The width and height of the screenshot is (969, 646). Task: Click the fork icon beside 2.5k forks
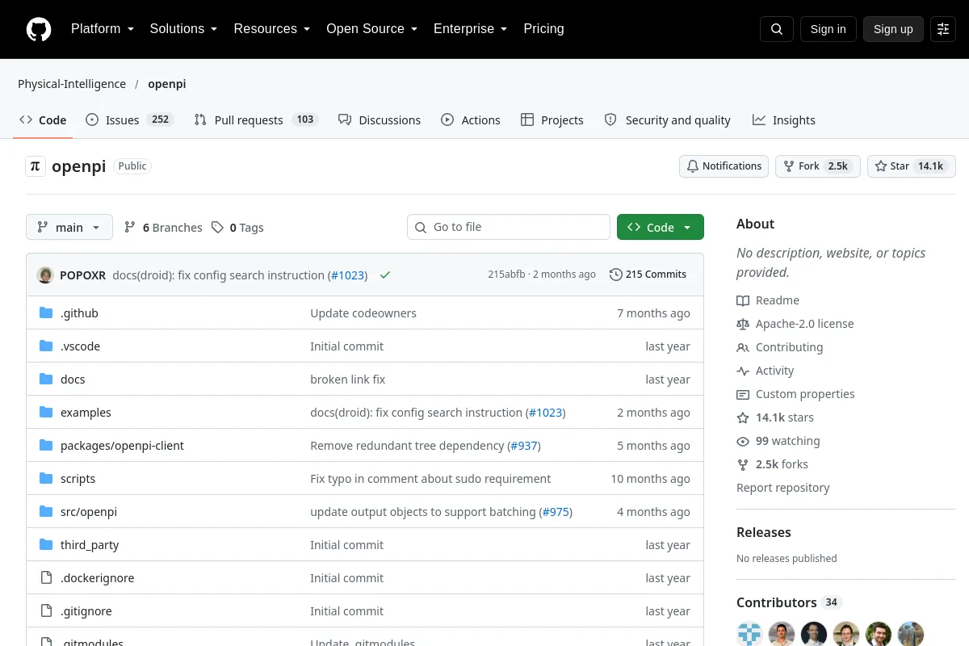(743, 464)
